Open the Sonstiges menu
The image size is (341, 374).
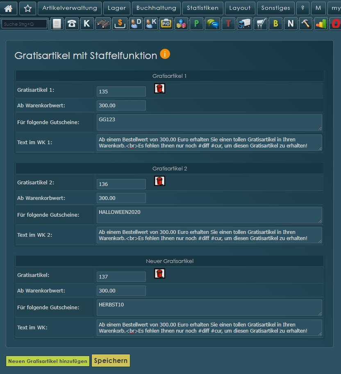275,8
